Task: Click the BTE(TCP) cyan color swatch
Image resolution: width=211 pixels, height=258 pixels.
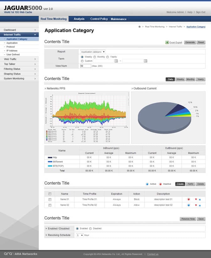Action: tap(50, 166)
